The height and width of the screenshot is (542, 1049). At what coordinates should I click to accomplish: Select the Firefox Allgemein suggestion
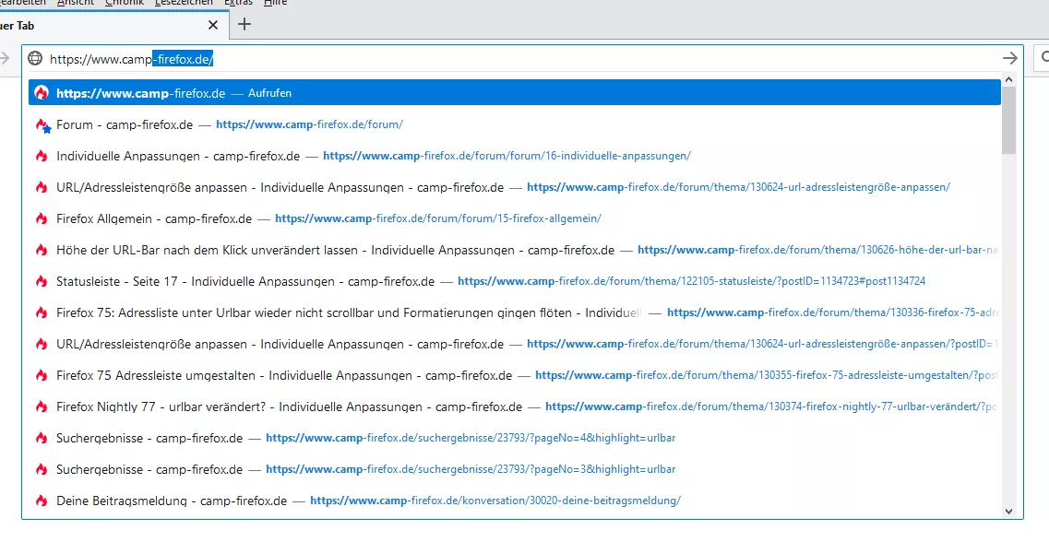tap(153, 218)
